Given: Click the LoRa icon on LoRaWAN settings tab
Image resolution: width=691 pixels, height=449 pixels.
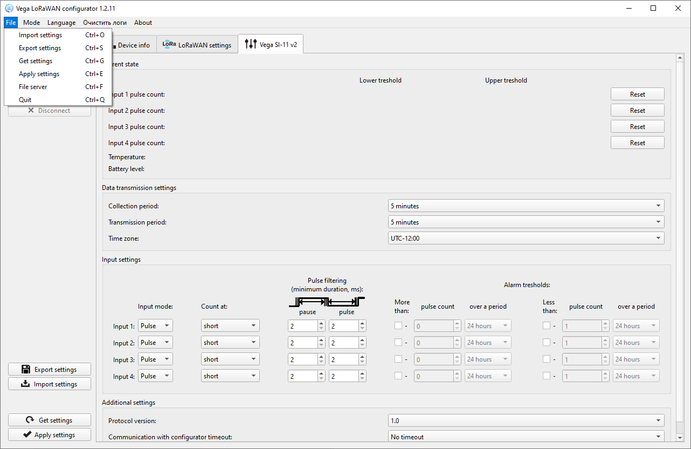Looking at the screenshot, I should pos(169,44).
